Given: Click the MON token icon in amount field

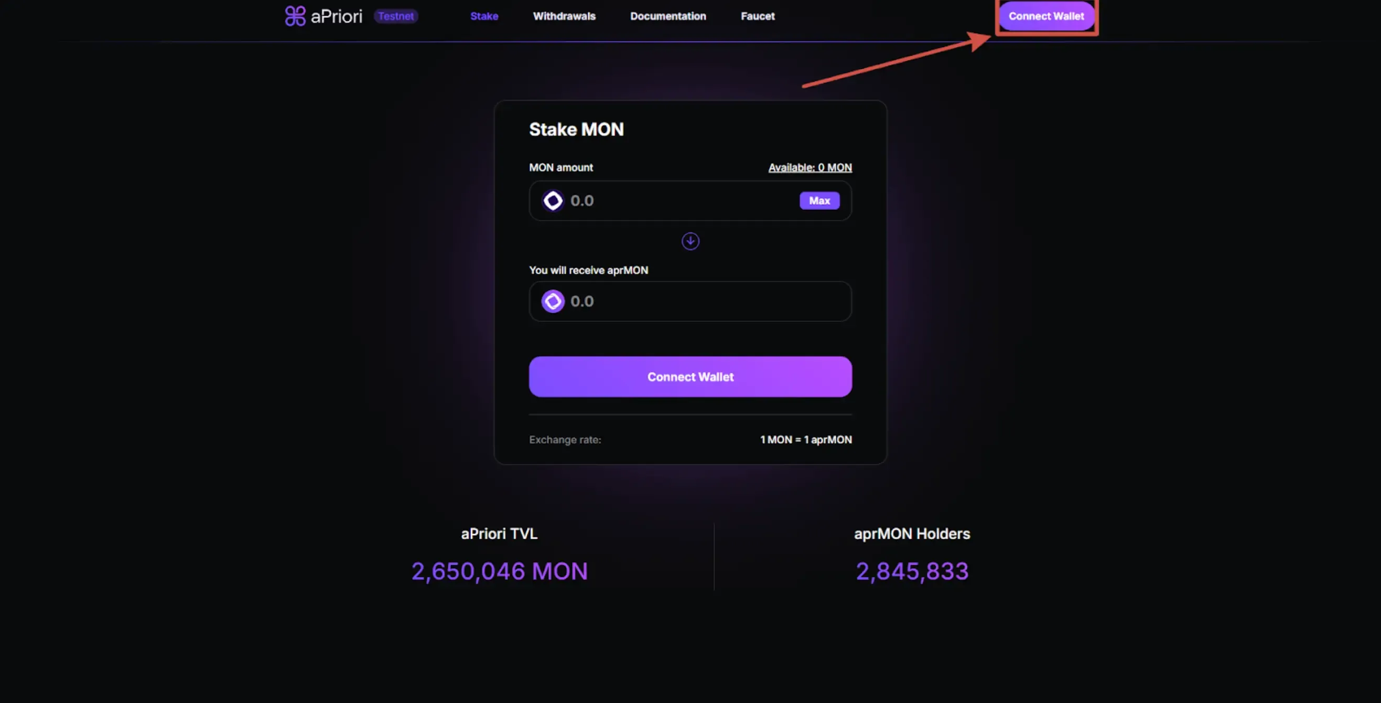Looking at the screenshot, I should pos(553,201).
